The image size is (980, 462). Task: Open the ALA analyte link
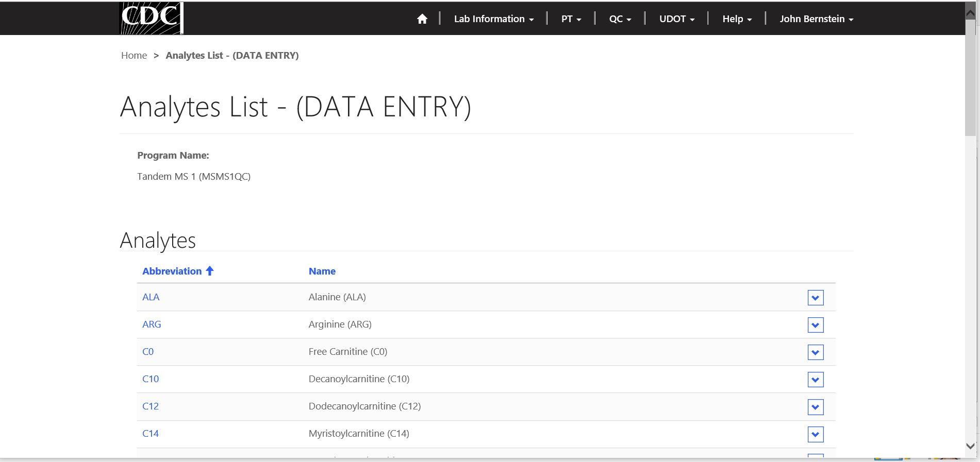151,297
